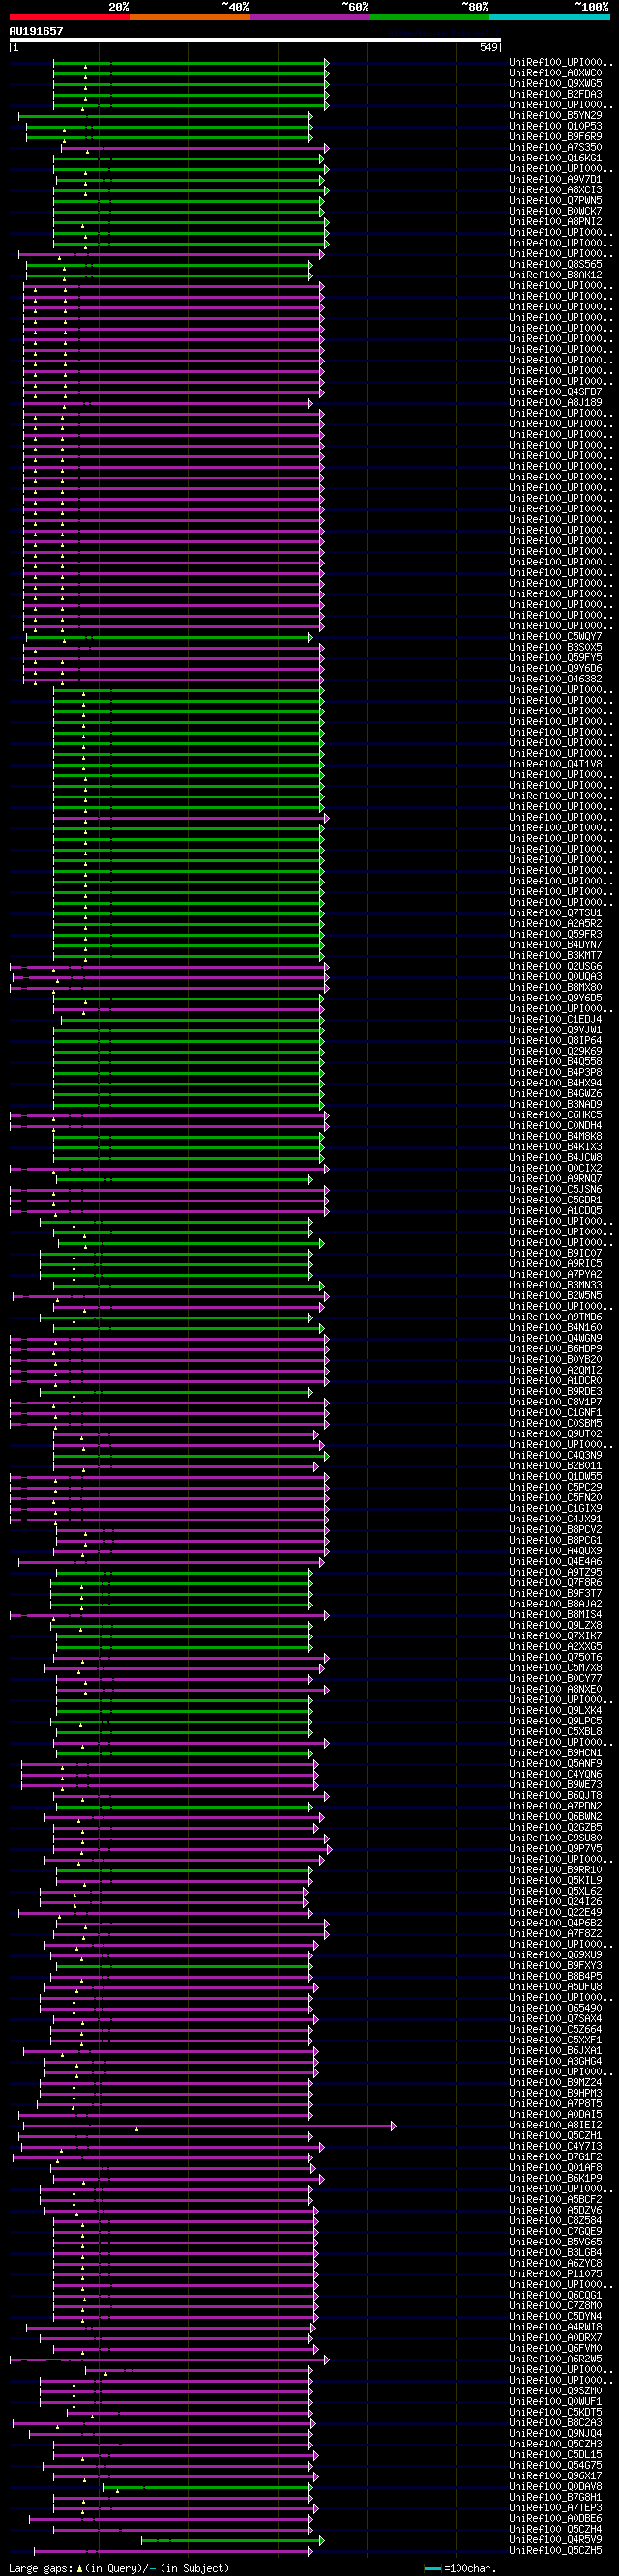Pick subject UniRef100_B4GWZ6
This screenshot has width=619, height=2576.
(x=555, y=1094)
